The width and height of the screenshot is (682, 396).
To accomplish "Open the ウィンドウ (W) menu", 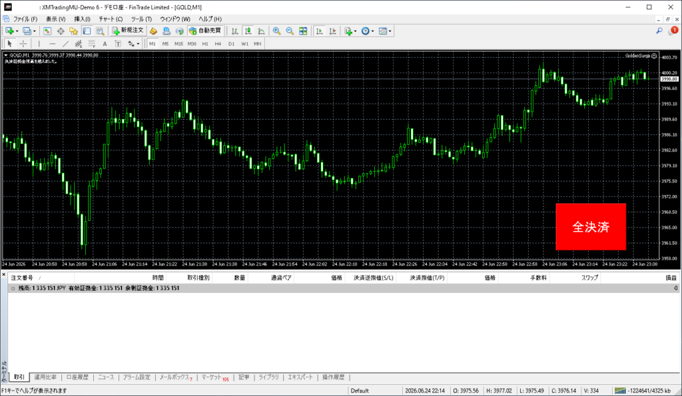I will click(x=175, y=19).
